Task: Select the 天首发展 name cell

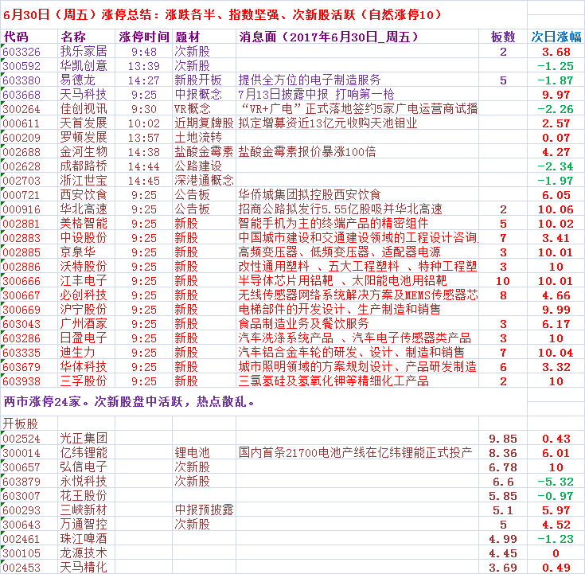Action: tap(86, 123)
